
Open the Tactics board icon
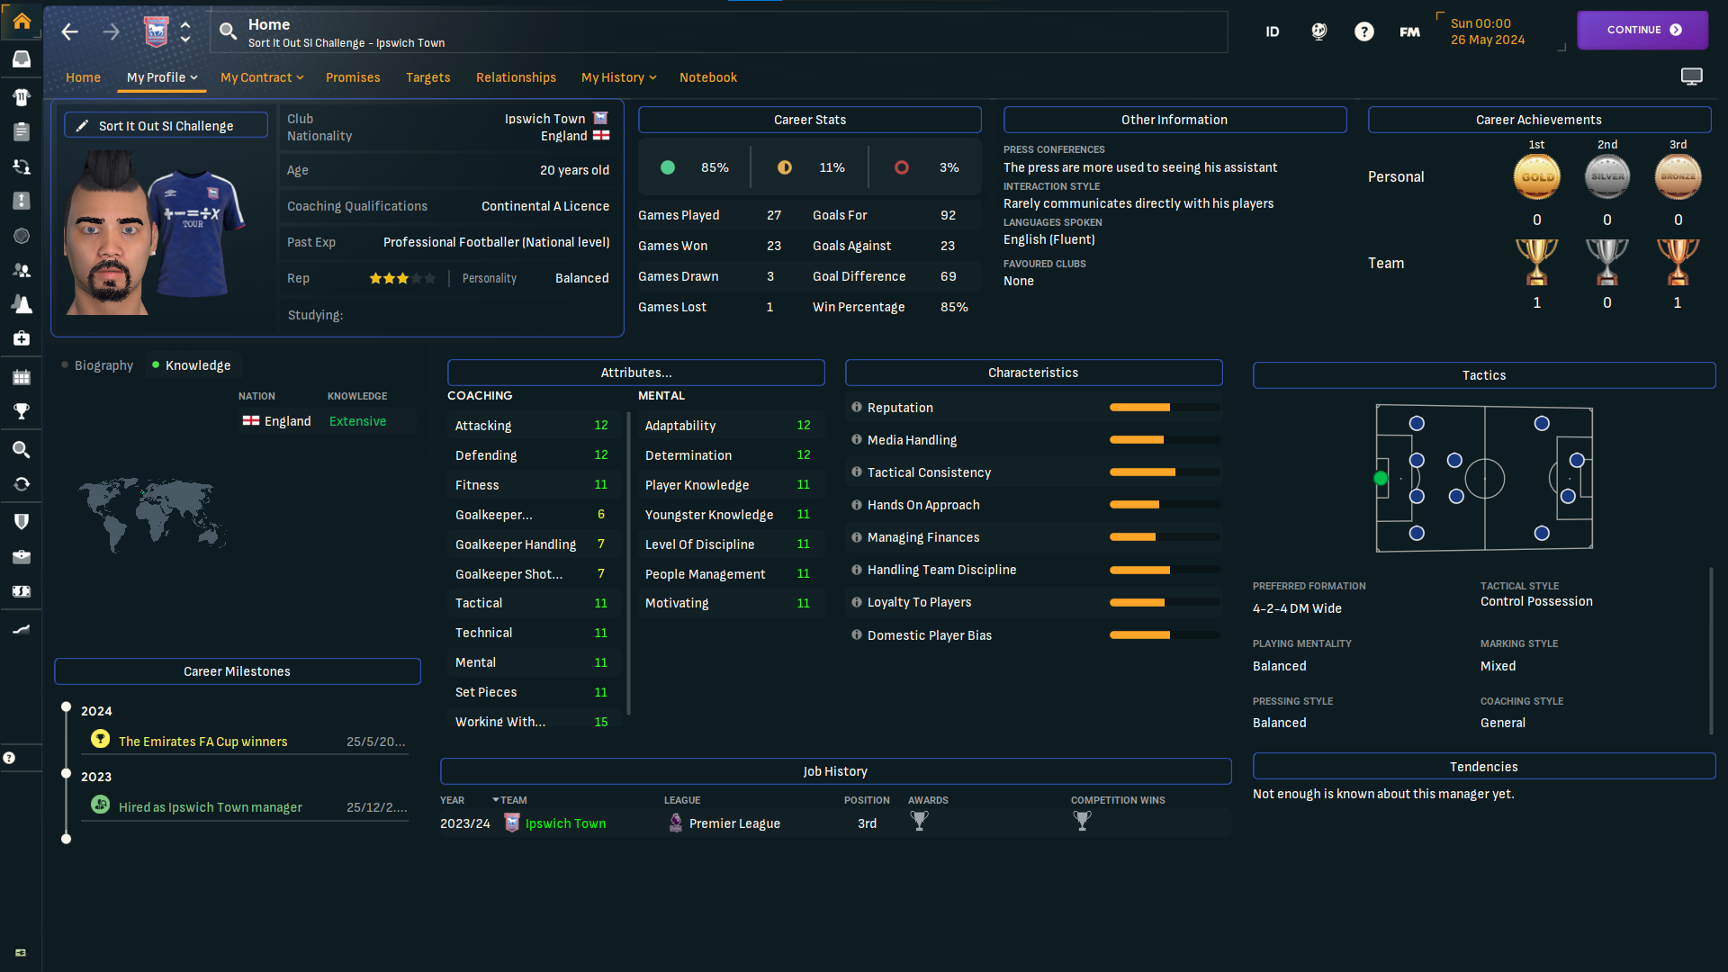coord(22,201)
